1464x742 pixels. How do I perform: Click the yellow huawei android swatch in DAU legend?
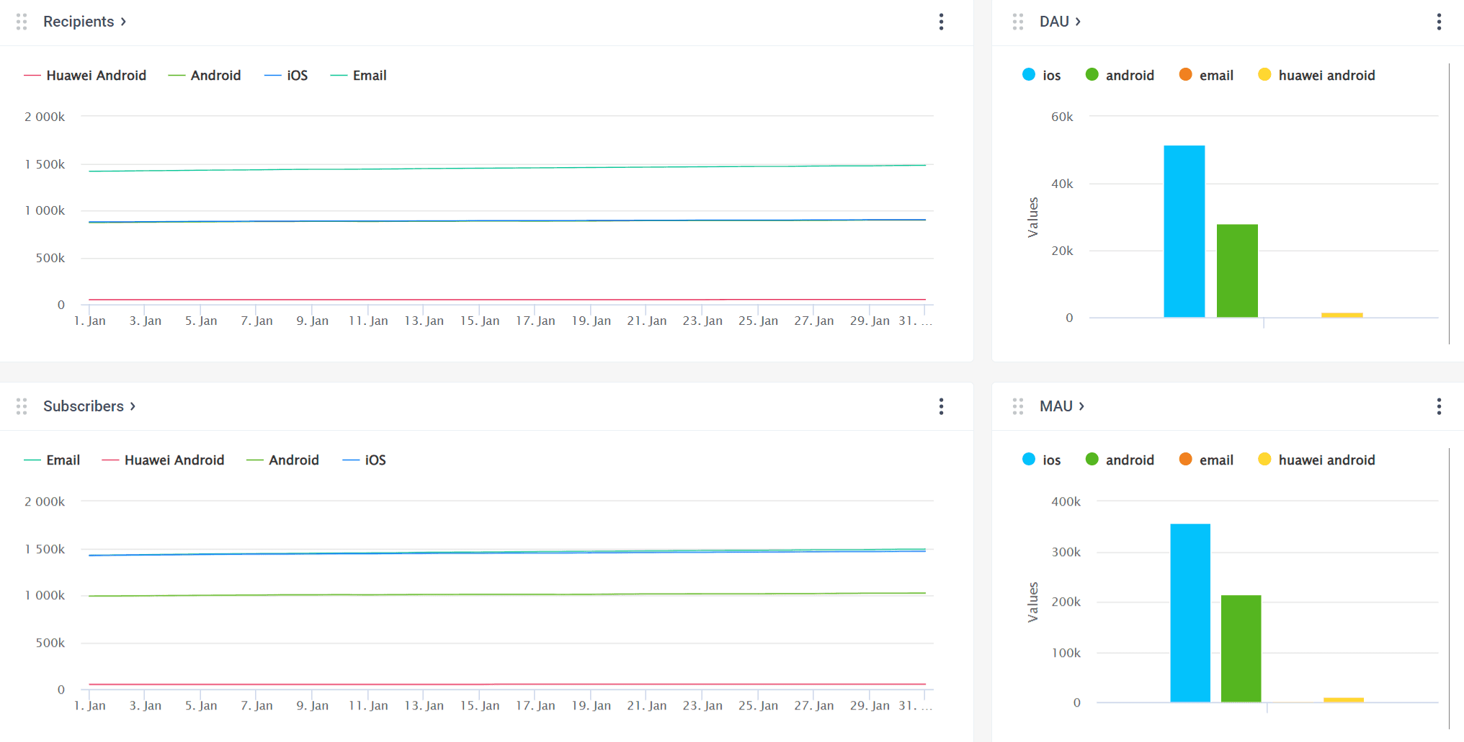1264,74
